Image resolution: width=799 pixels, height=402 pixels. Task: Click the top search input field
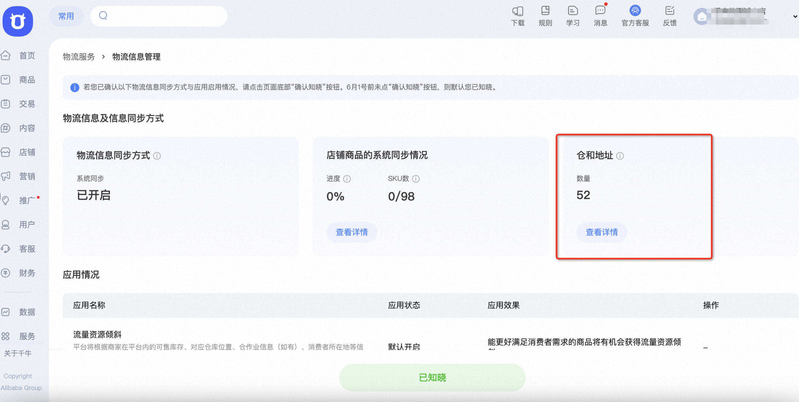159,16
